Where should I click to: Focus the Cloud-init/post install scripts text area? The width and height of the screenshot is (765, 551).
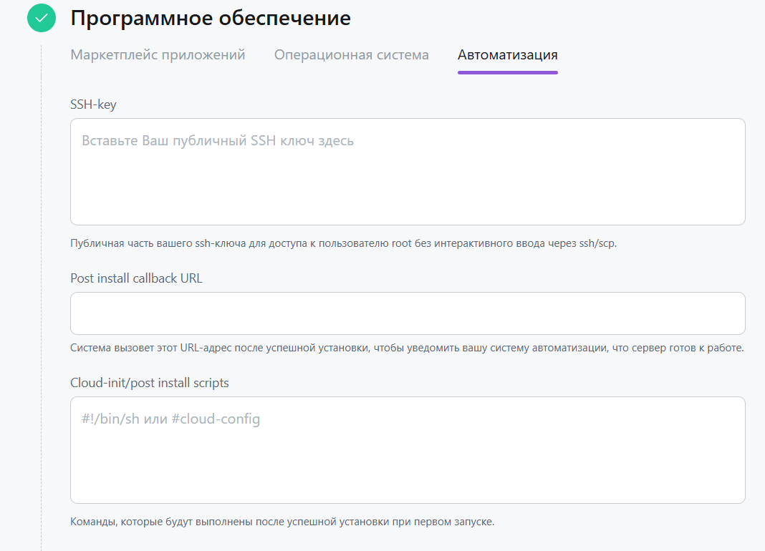click(x=407, y=450)
